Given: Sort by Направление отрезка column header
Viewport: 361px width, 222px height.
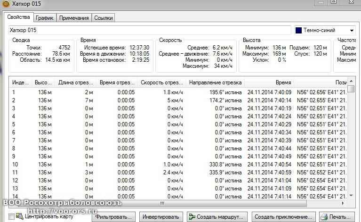Looking at the screenshot, I should click(x=215, y=82).
